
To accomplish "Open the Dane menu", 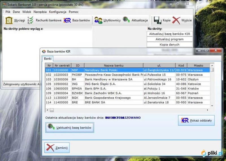I will point(16,12).
